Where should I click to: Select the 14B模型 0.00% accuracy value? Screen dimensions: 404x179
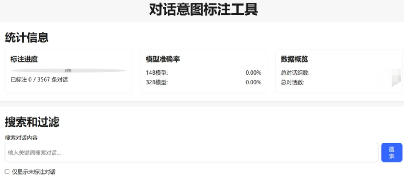pyautogui.click(x=254, y=73)
